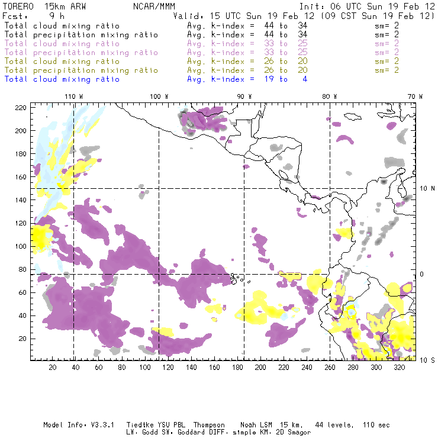Viewport: 438px width, 438px height.
Task: Click the "80 W" longitude label
Action: point(330,96)
